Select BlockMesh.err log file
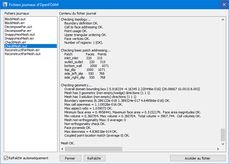The width and height of the screenshot is (229, 164). coord(15,23)
